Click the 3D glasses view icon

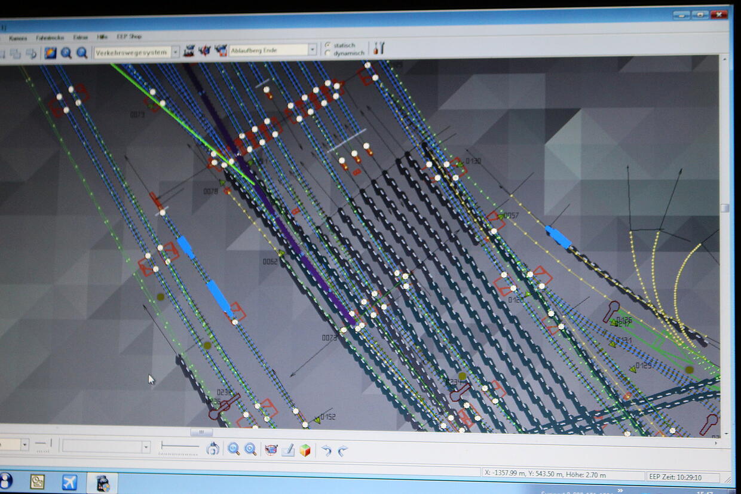coord(271,450)
